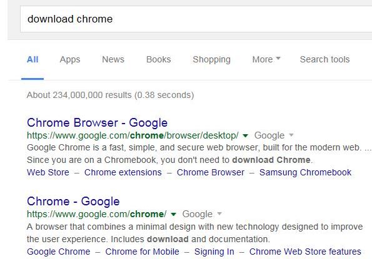Open the Web Store sitelink

coord(48,172)
